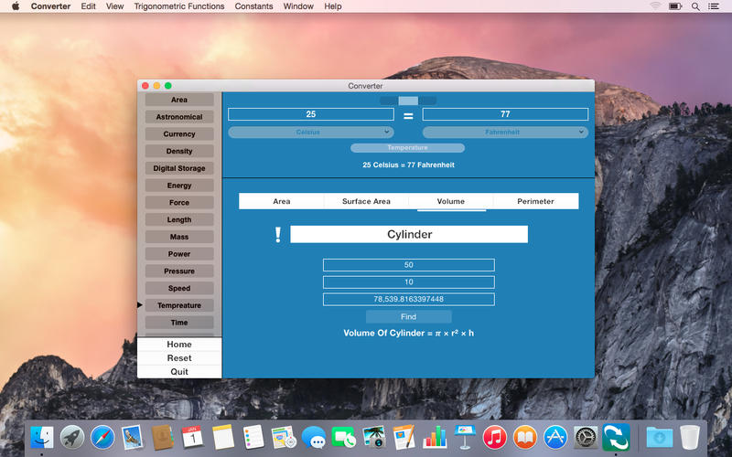Switch to the Surface Area tab

pos(366,201)
